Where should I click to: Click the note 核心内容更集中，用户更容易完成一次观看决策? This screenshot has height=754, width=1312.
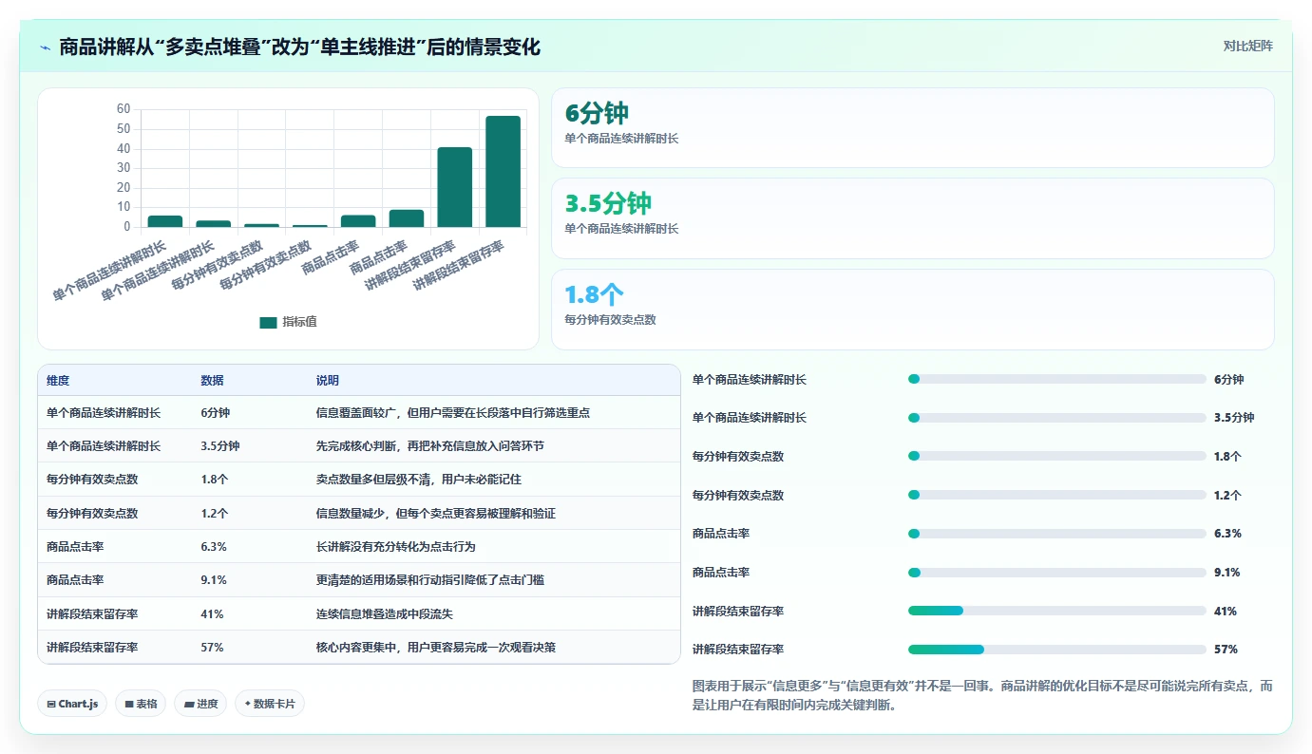(435, 648)
